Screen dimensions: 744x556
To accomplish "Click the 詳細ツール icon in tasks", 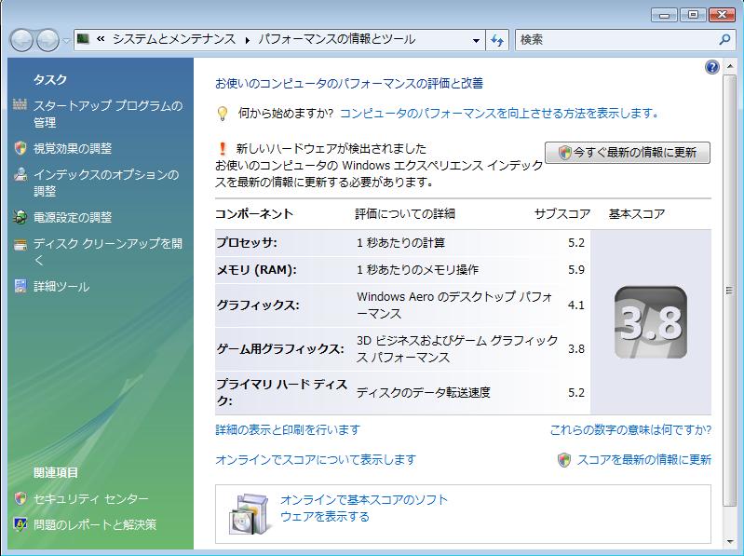I will (x=20, y=286).
